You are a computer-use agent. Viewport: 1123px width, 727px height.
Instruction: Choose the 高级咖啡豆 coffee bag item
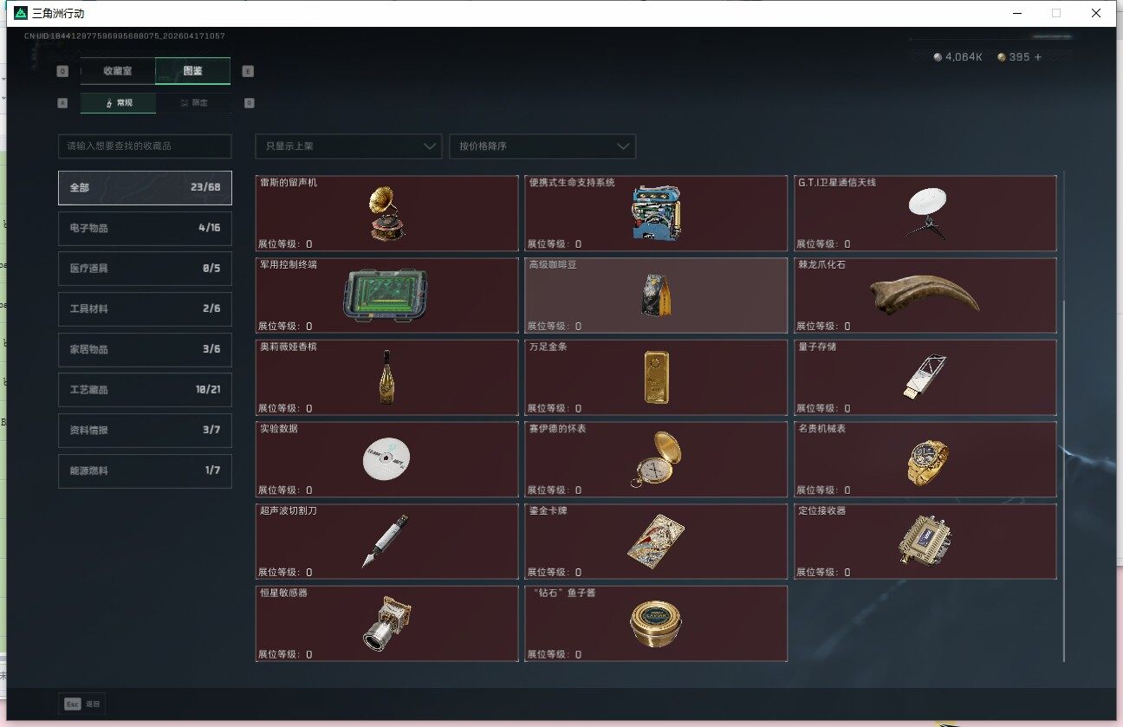click(x=656, y=295)
